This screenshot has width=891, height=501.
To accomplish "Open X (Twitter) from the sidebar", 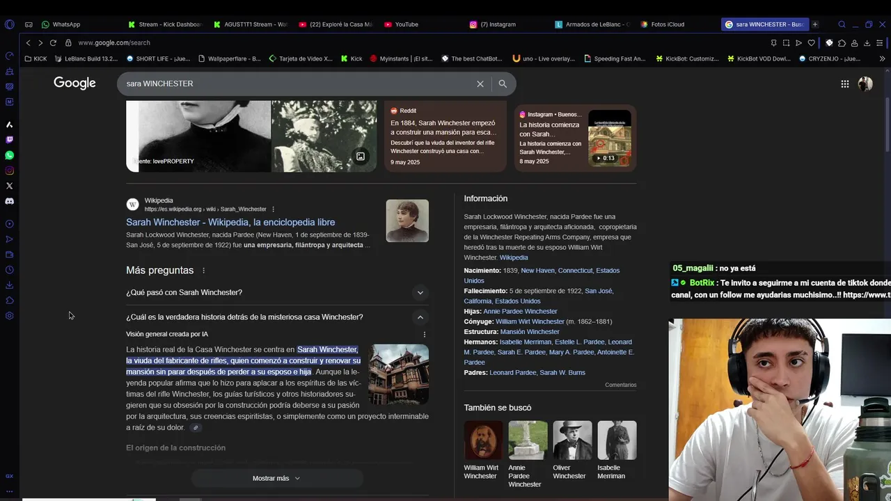I will point(9,186).
